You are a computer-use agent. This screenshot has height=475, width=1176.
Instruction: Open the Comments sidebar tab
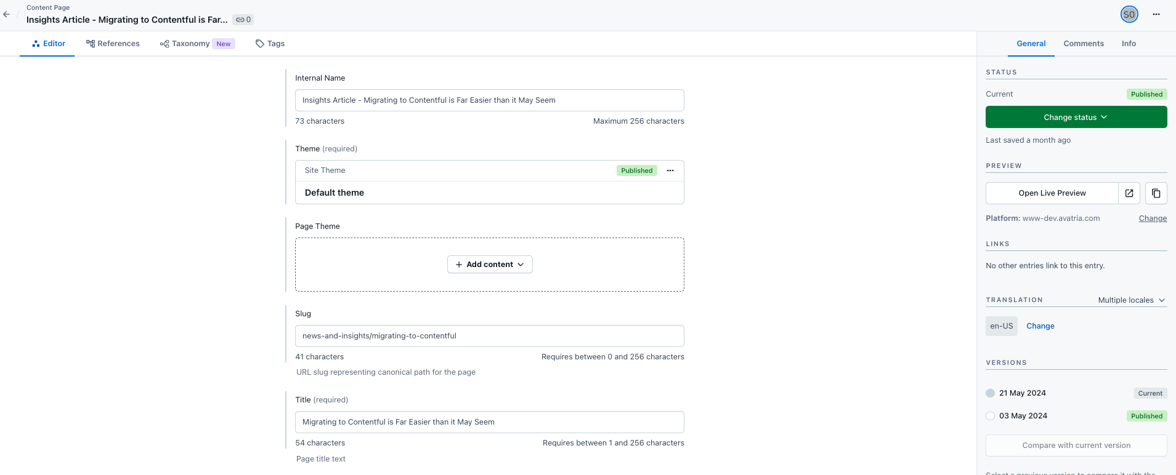click(x=1083, y=44)
